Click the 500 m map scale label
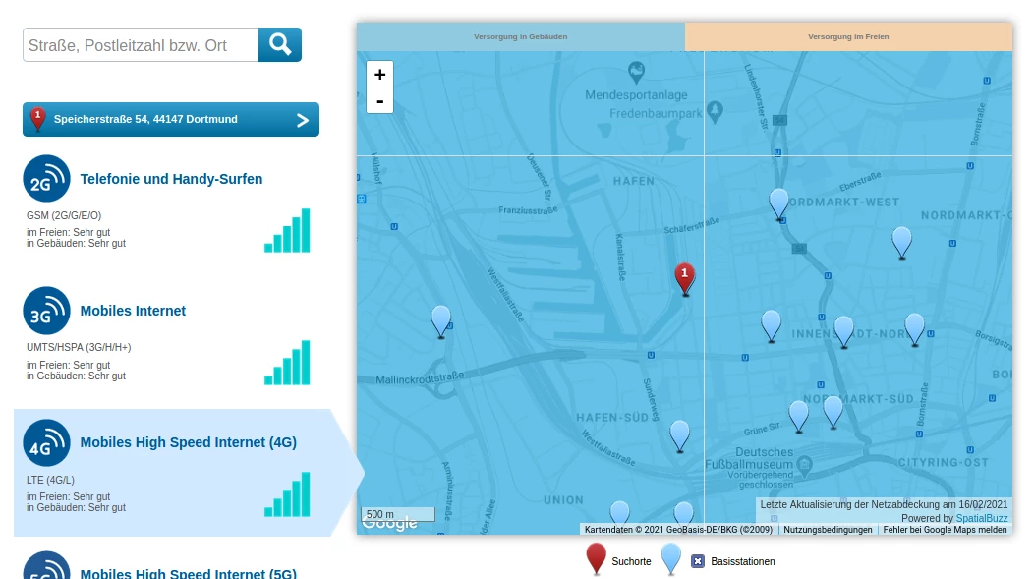 pos(379,514)
